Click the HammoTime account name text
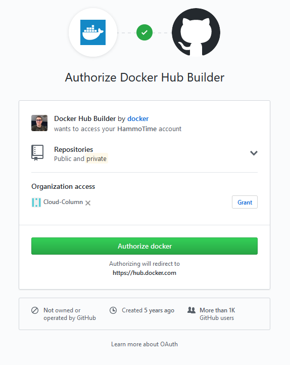 pos(137,129)
